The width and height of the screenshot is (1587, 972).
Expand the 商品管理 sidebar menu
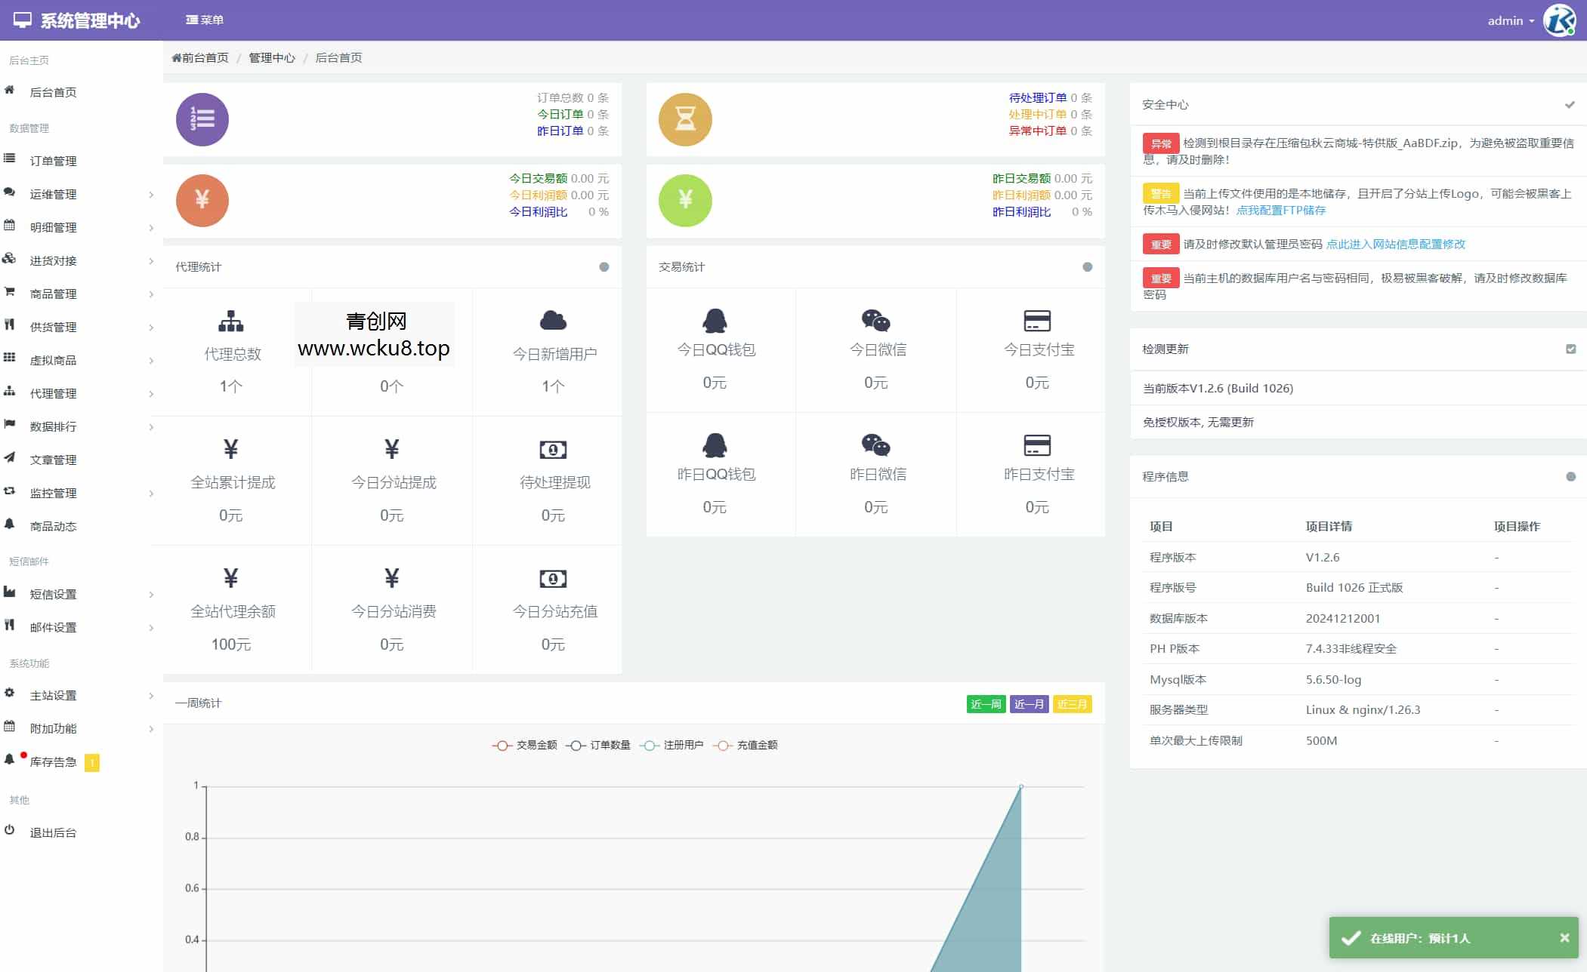pos(53,294)
